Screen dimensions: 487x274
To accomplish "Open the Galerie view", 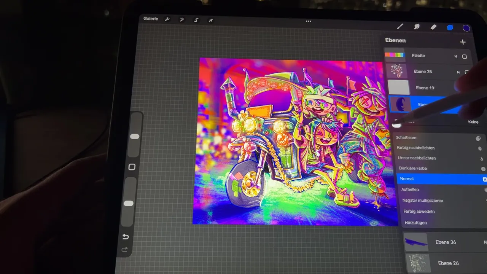I will tap(151, 19).
